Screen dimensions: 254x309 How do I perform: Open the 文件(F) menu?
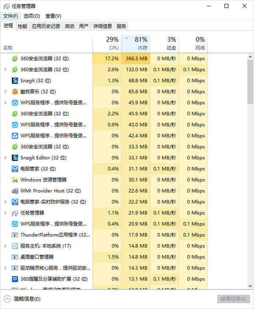tap(11, 16)
